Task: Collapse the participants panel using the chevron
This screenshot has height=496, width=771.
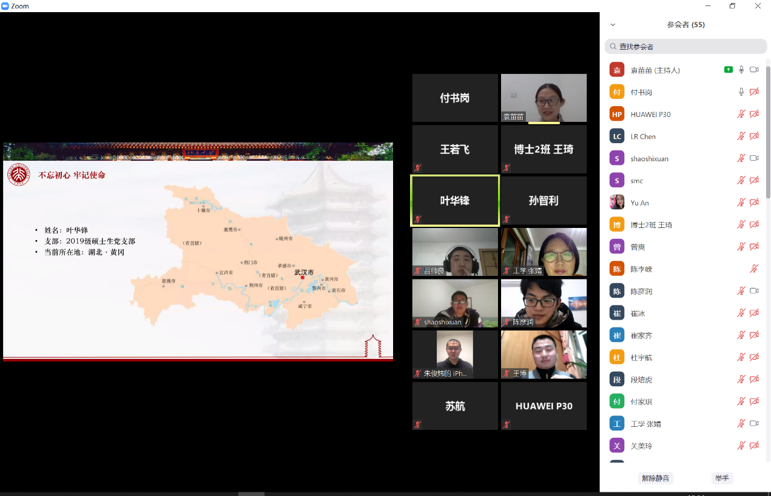Action: (x=613, y=25)
